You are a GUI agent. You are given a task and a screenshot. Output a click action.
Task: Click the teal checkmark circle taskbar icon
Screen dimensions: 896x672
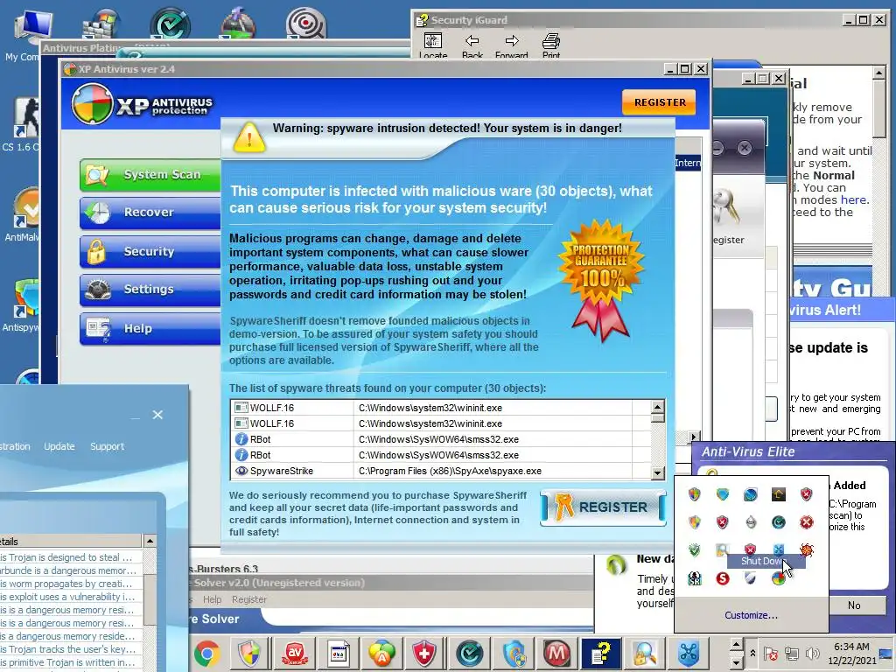(x=469, y=653)
